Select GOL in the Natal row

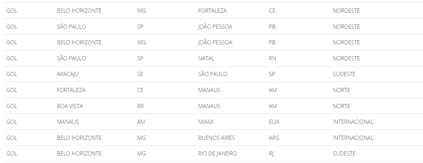coord(12,58)
